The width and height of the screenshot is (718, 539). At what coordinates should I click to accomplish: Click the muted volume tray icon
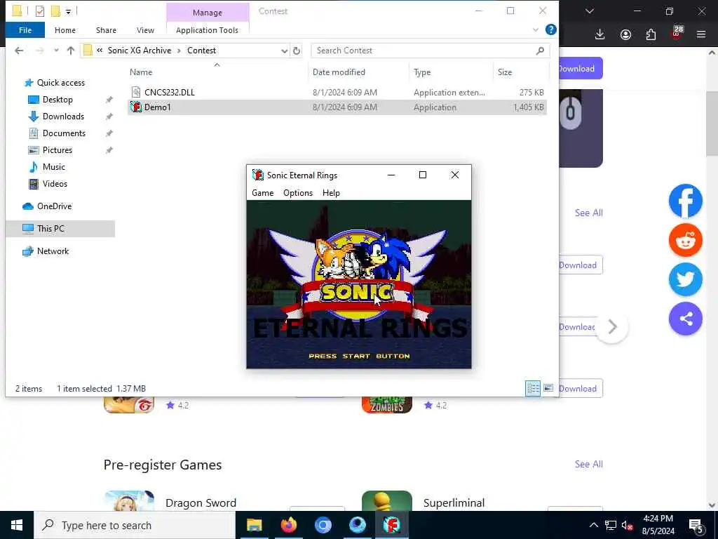click(x=628, y=525)
